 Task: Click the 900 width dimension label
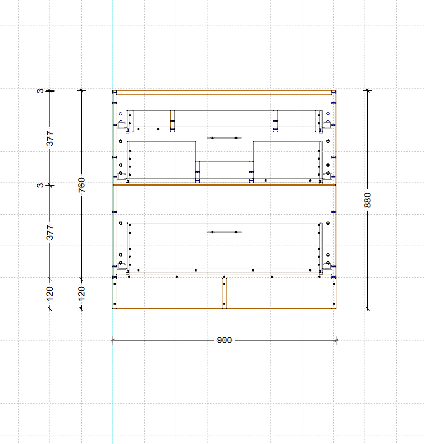click(224, 340)
